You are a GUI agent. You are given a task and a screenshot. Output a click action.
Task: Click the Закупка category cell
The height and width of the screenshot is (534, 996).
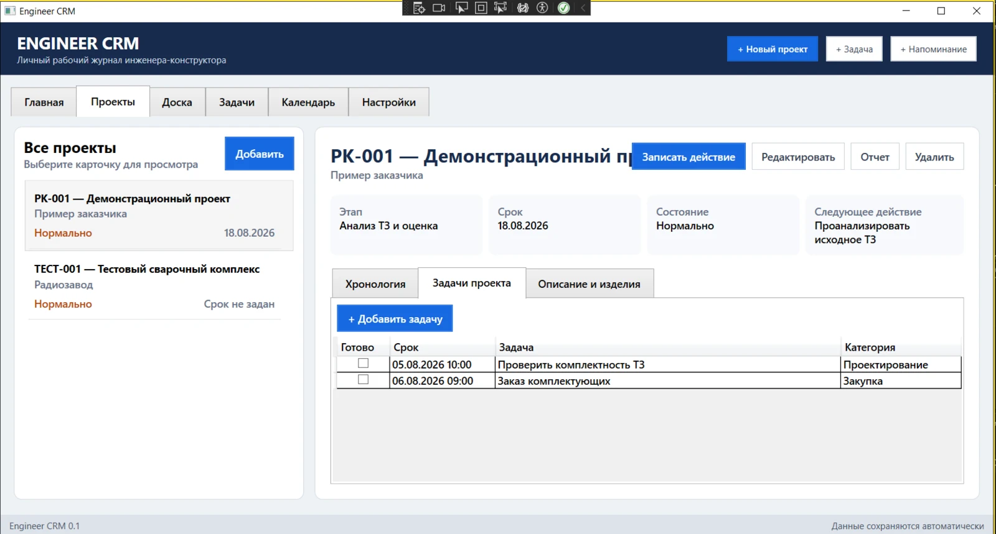[x=901, y=380]
